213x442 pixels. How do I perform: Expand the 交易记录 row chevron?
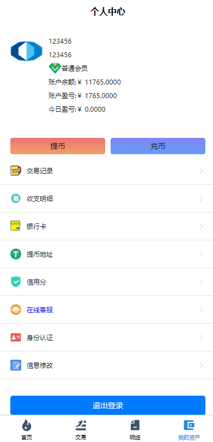click(x=201, y=171)
